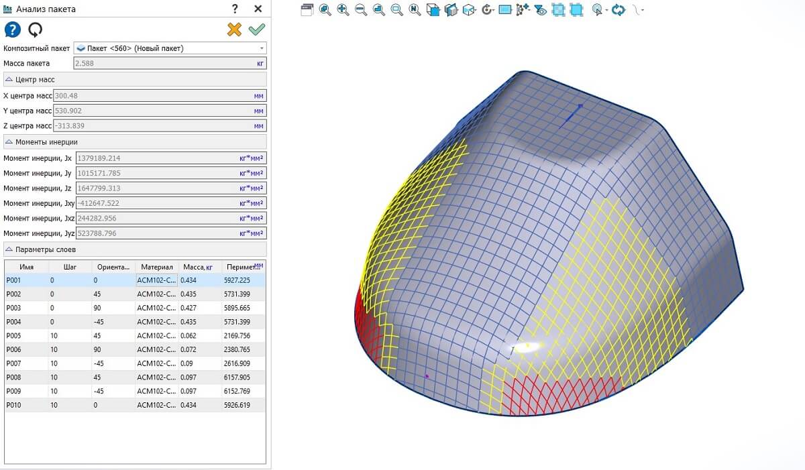Click the zoom to fit icon

(325, 9)
